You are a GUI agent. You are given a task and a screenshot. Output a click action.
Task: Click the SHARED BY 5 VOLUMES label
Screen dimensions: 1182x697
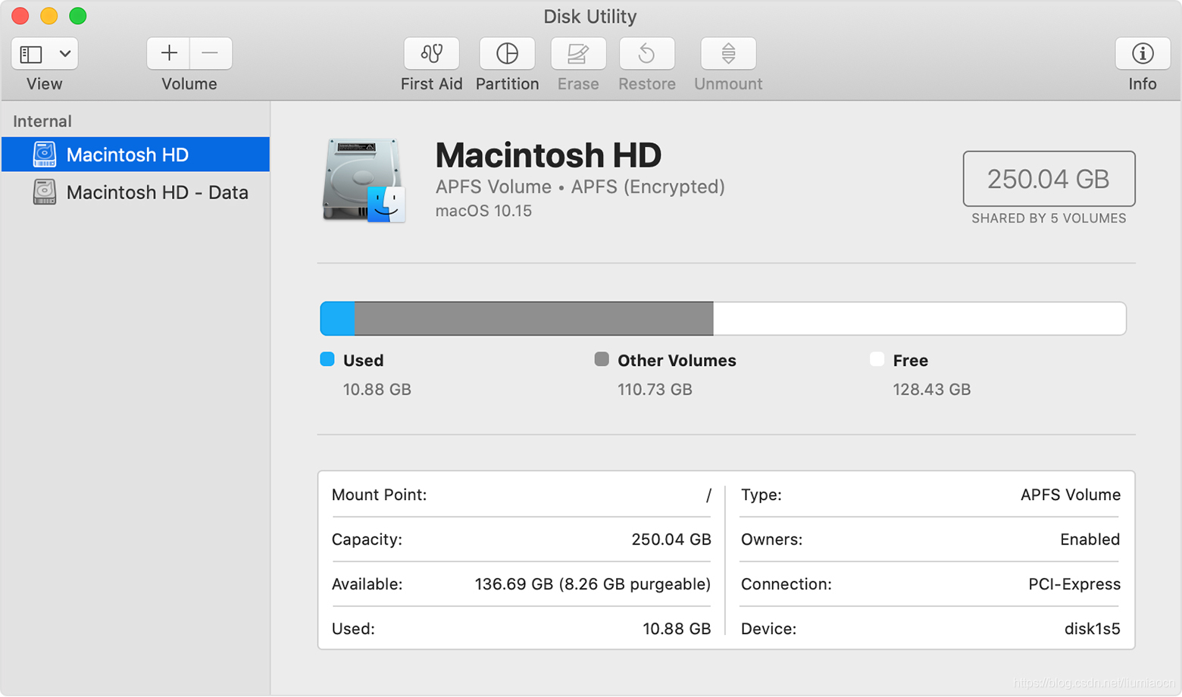(x=1049, y=218)
